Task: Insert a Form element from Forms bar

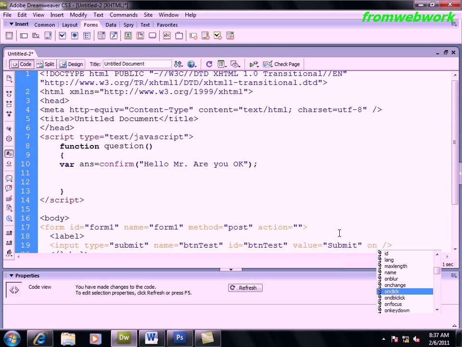Action: (x=9, y=36)
